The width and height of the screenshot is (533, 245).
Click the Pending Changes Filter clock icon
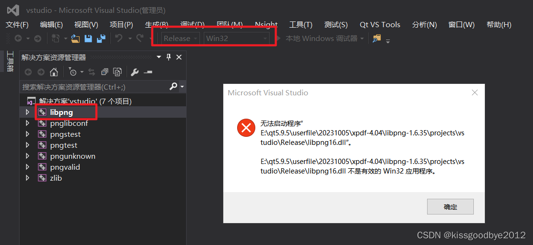coord(73,72)
